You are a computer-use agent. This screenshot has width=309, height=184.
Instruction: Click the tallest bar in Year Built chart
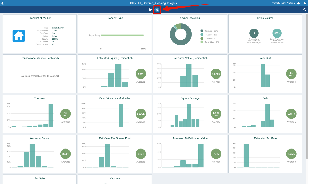coord(263,75)
